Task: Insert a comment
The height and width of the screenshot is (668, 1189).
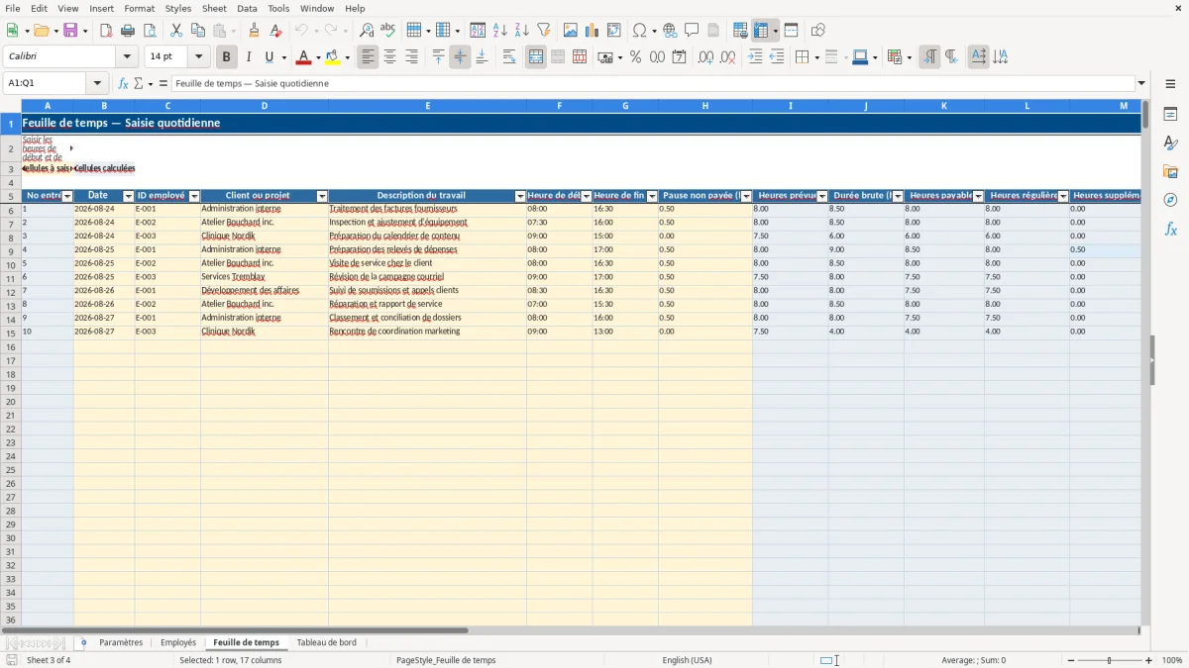Action: 692,31
